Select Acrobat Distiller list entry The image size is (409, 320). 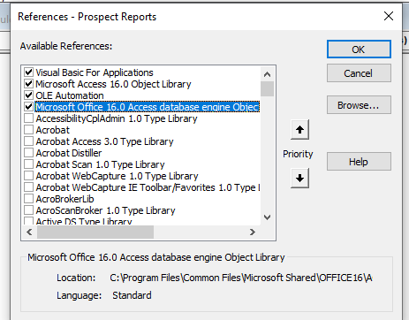[69, 153]
